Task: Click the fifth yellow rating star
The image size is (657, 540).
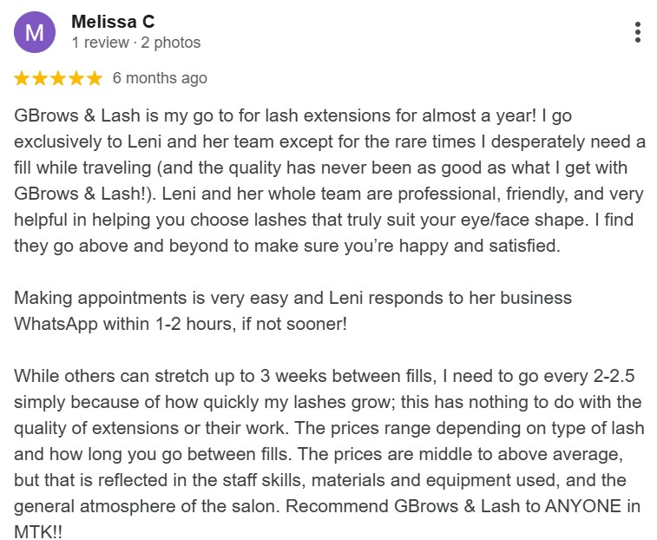Action: click(x=94, y=79)
